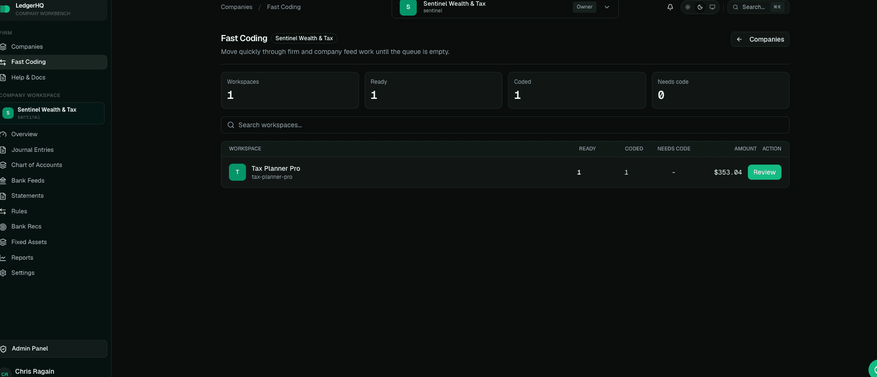877x377 pixels.
Task: Click the Bank Recs target icon
Action: coord(3,227)
